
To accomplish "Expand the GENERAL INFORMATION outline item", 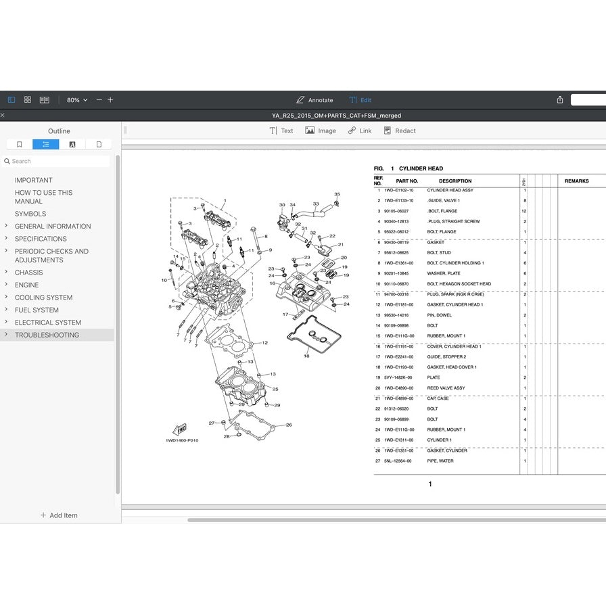I will pos(6,226).
